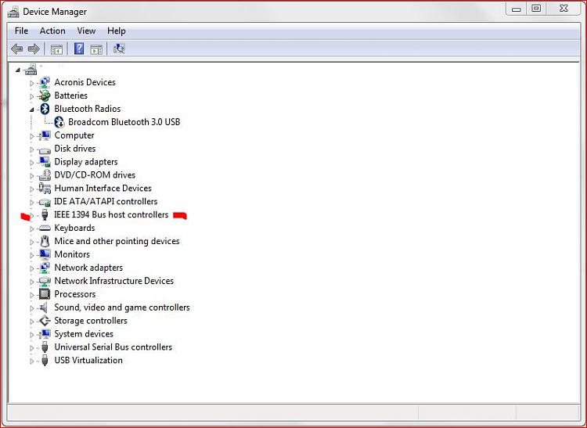Select the Network Infrastructure Devices row
Screen dimensions: 587x428
point(113,281)
